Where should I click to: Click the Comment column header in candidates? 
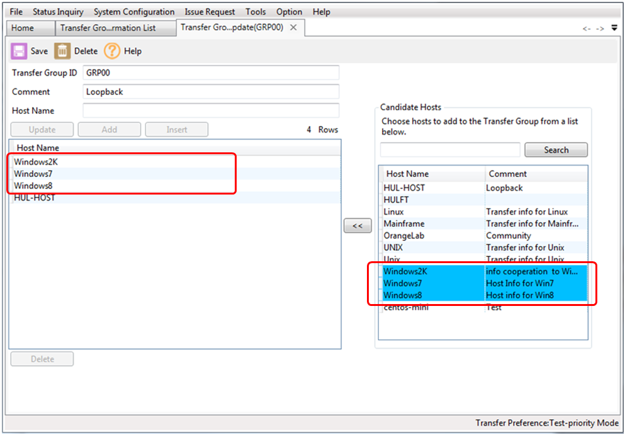tap(507, 174)
